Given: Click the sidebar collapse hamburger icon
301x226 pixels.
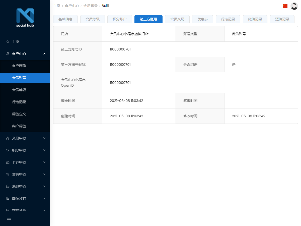Looking at the screenshot, I should click(9, 218).
